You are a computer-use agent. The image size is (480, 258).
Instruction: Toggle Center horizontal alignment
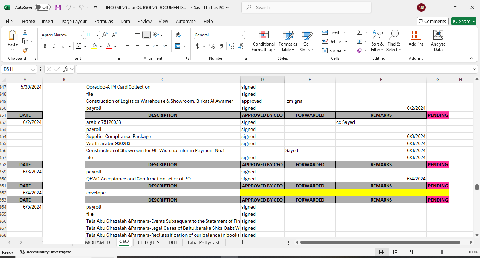[x=137, y=46]
